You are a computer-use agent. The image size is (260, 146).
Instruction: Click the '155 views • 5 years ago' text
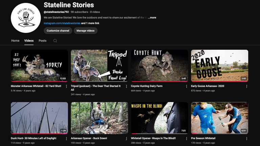(x=83, y=143)
